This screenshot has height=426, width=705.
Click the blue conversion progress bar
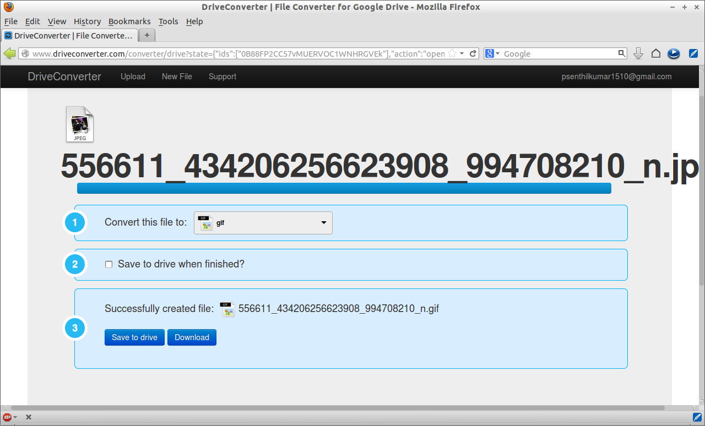pos(344,188)
